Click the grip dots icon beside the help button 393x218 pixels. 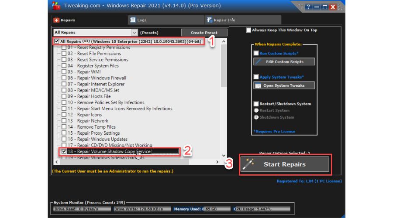301,7
